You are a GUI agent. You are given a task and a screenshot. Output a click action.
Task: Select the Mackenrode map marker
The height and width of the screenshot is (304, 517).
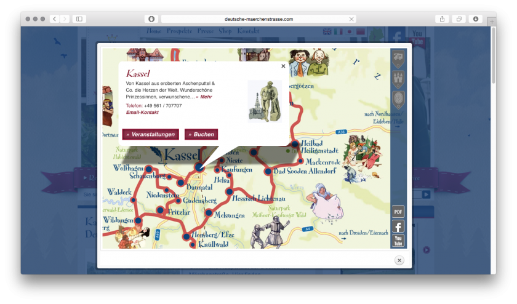click(x=300, y=161)
